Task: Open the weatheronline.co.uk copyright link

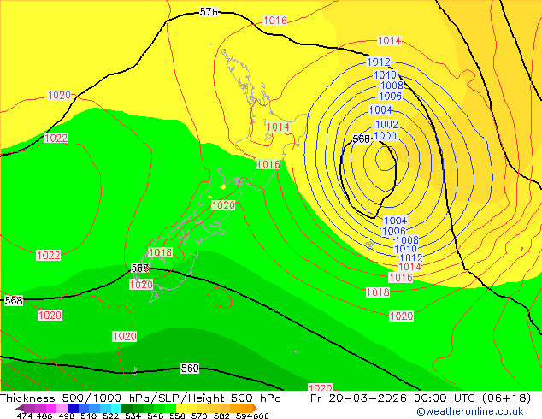Action: 470,411
